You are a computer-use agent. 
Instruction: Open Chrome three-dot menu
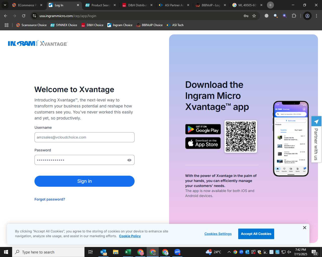(316, 16)
